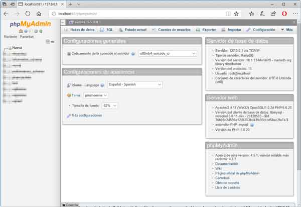
Task: Select the localhost:81 browser tab
Action: [41, 4]
